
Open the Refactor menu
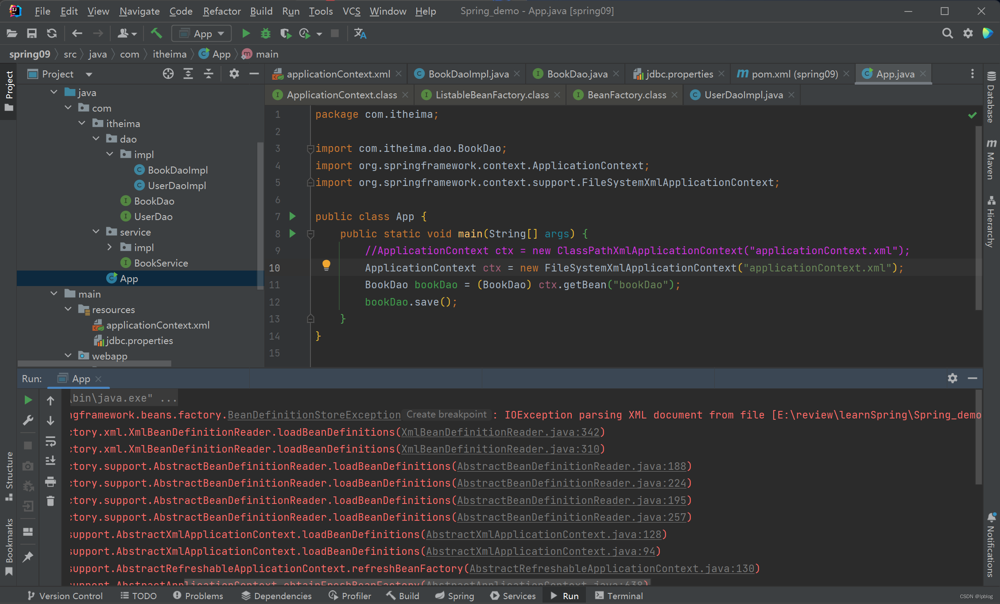[x=222, y=11]
